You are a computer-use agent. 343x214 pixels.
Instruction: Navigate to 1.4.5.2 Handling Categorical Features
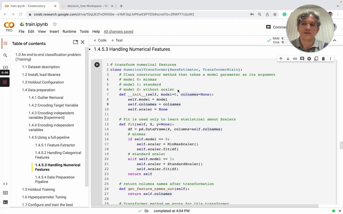58,155
